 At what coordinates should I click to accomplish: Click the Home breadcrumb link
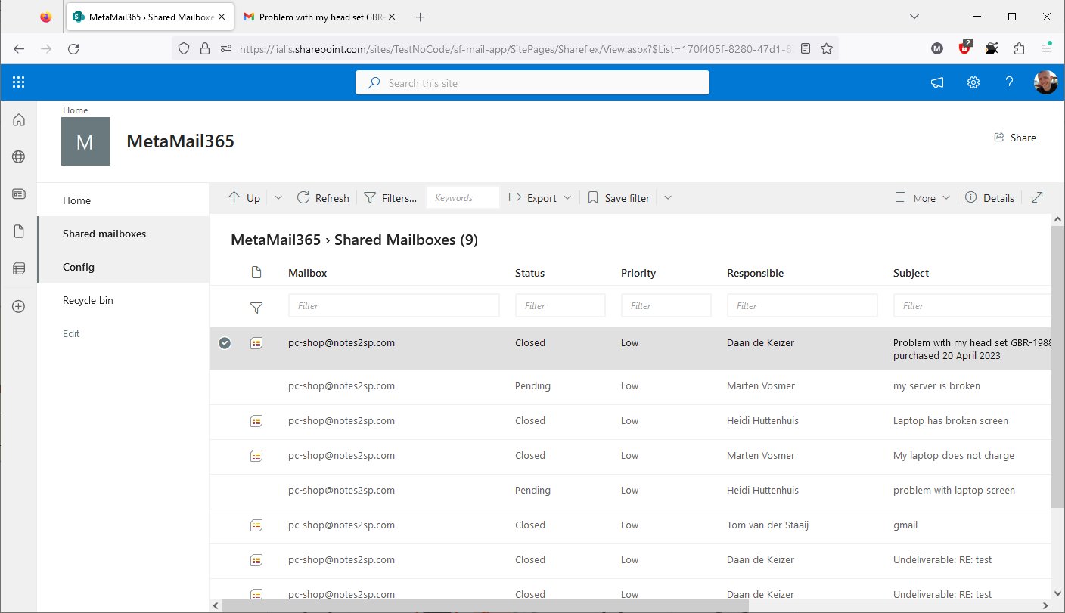(x=75, y=110)
